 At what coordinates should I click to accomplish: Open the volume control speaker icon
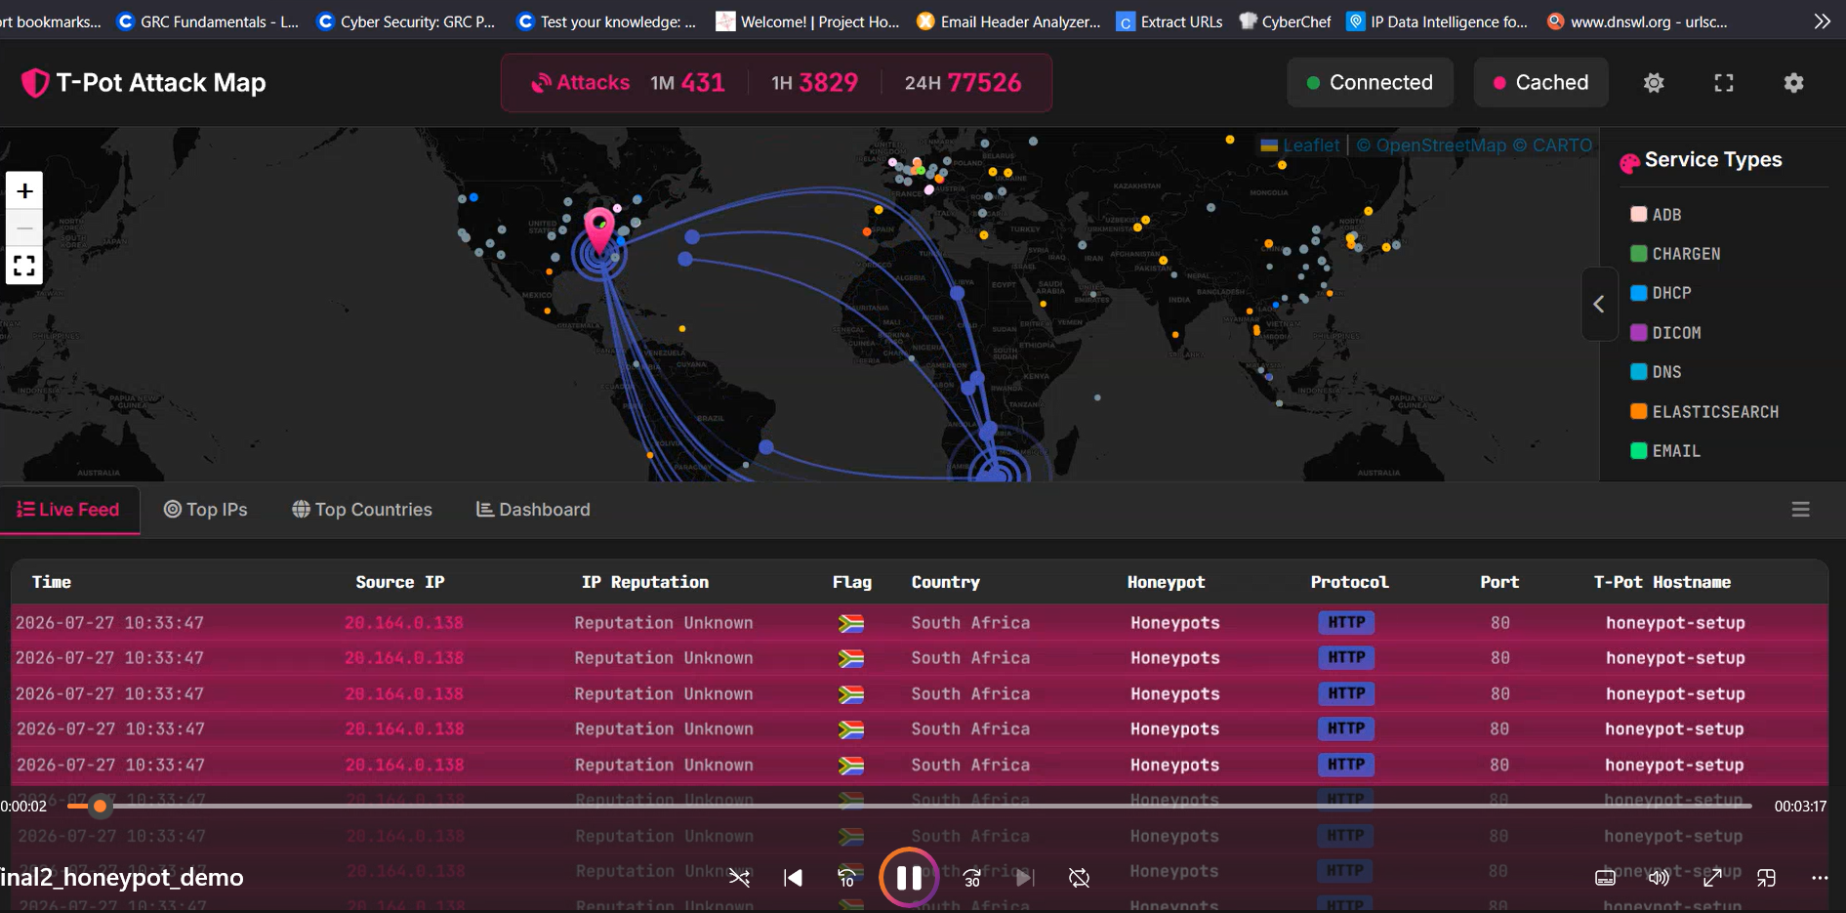[1659, 878]
